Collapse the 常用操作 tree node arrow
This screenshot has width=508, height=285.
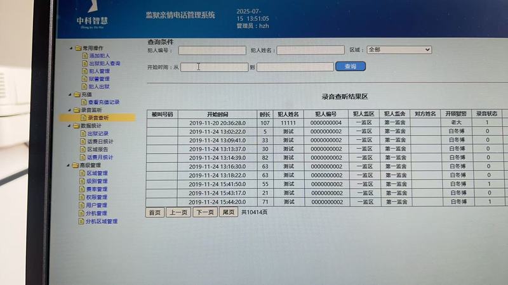click(x=71, y=48)
